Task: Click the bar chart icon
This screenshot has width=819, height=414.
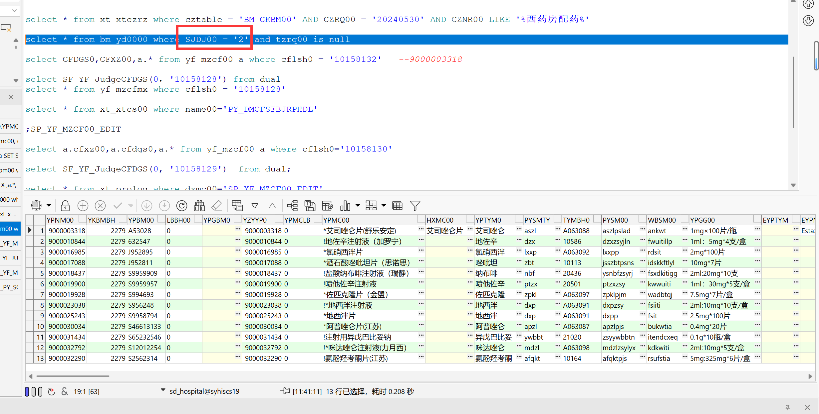Action: pyautogui.click(x=345, y=206)
